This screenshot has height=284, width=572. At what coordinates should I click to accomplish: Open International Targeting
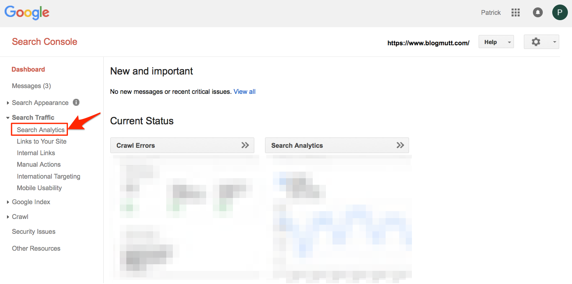coord(49,176)
